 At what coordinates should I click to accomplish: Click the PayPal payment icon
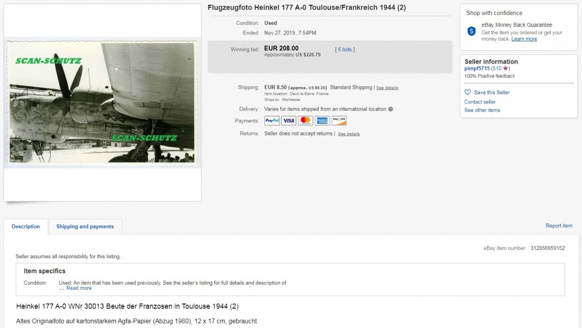pyautogui.click(x=272, y=121)
